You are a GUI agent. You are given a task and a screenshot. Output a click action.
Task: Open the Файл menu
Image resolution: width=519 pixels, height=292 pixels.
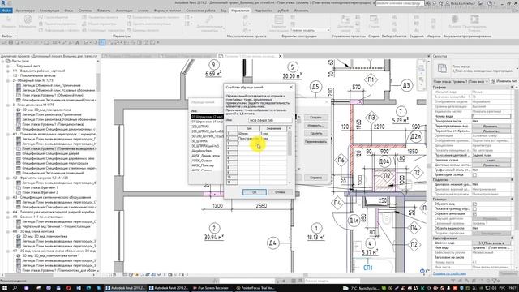(6, 11)
